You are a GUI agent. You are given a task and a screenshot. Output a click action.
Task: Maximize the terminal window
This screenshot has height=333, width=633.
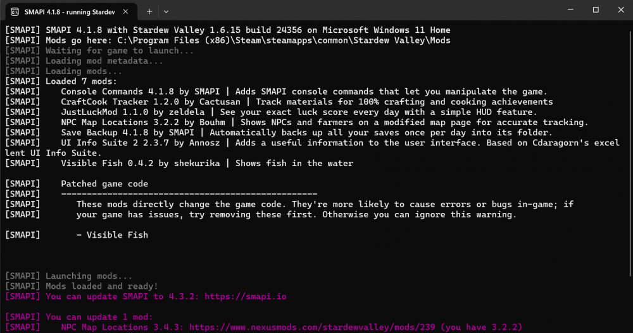[596, 10]
